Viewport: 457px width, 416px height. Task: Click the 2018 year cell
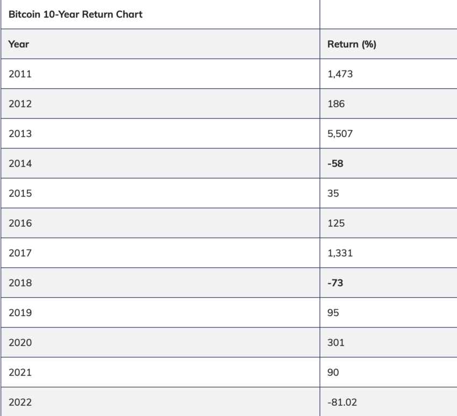pos(20,283)
